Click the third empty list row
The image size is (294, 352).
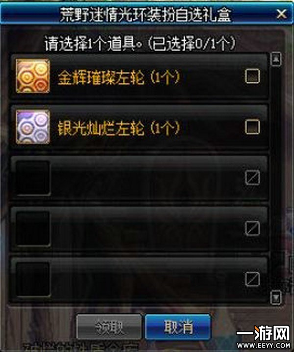click(139, 279)
